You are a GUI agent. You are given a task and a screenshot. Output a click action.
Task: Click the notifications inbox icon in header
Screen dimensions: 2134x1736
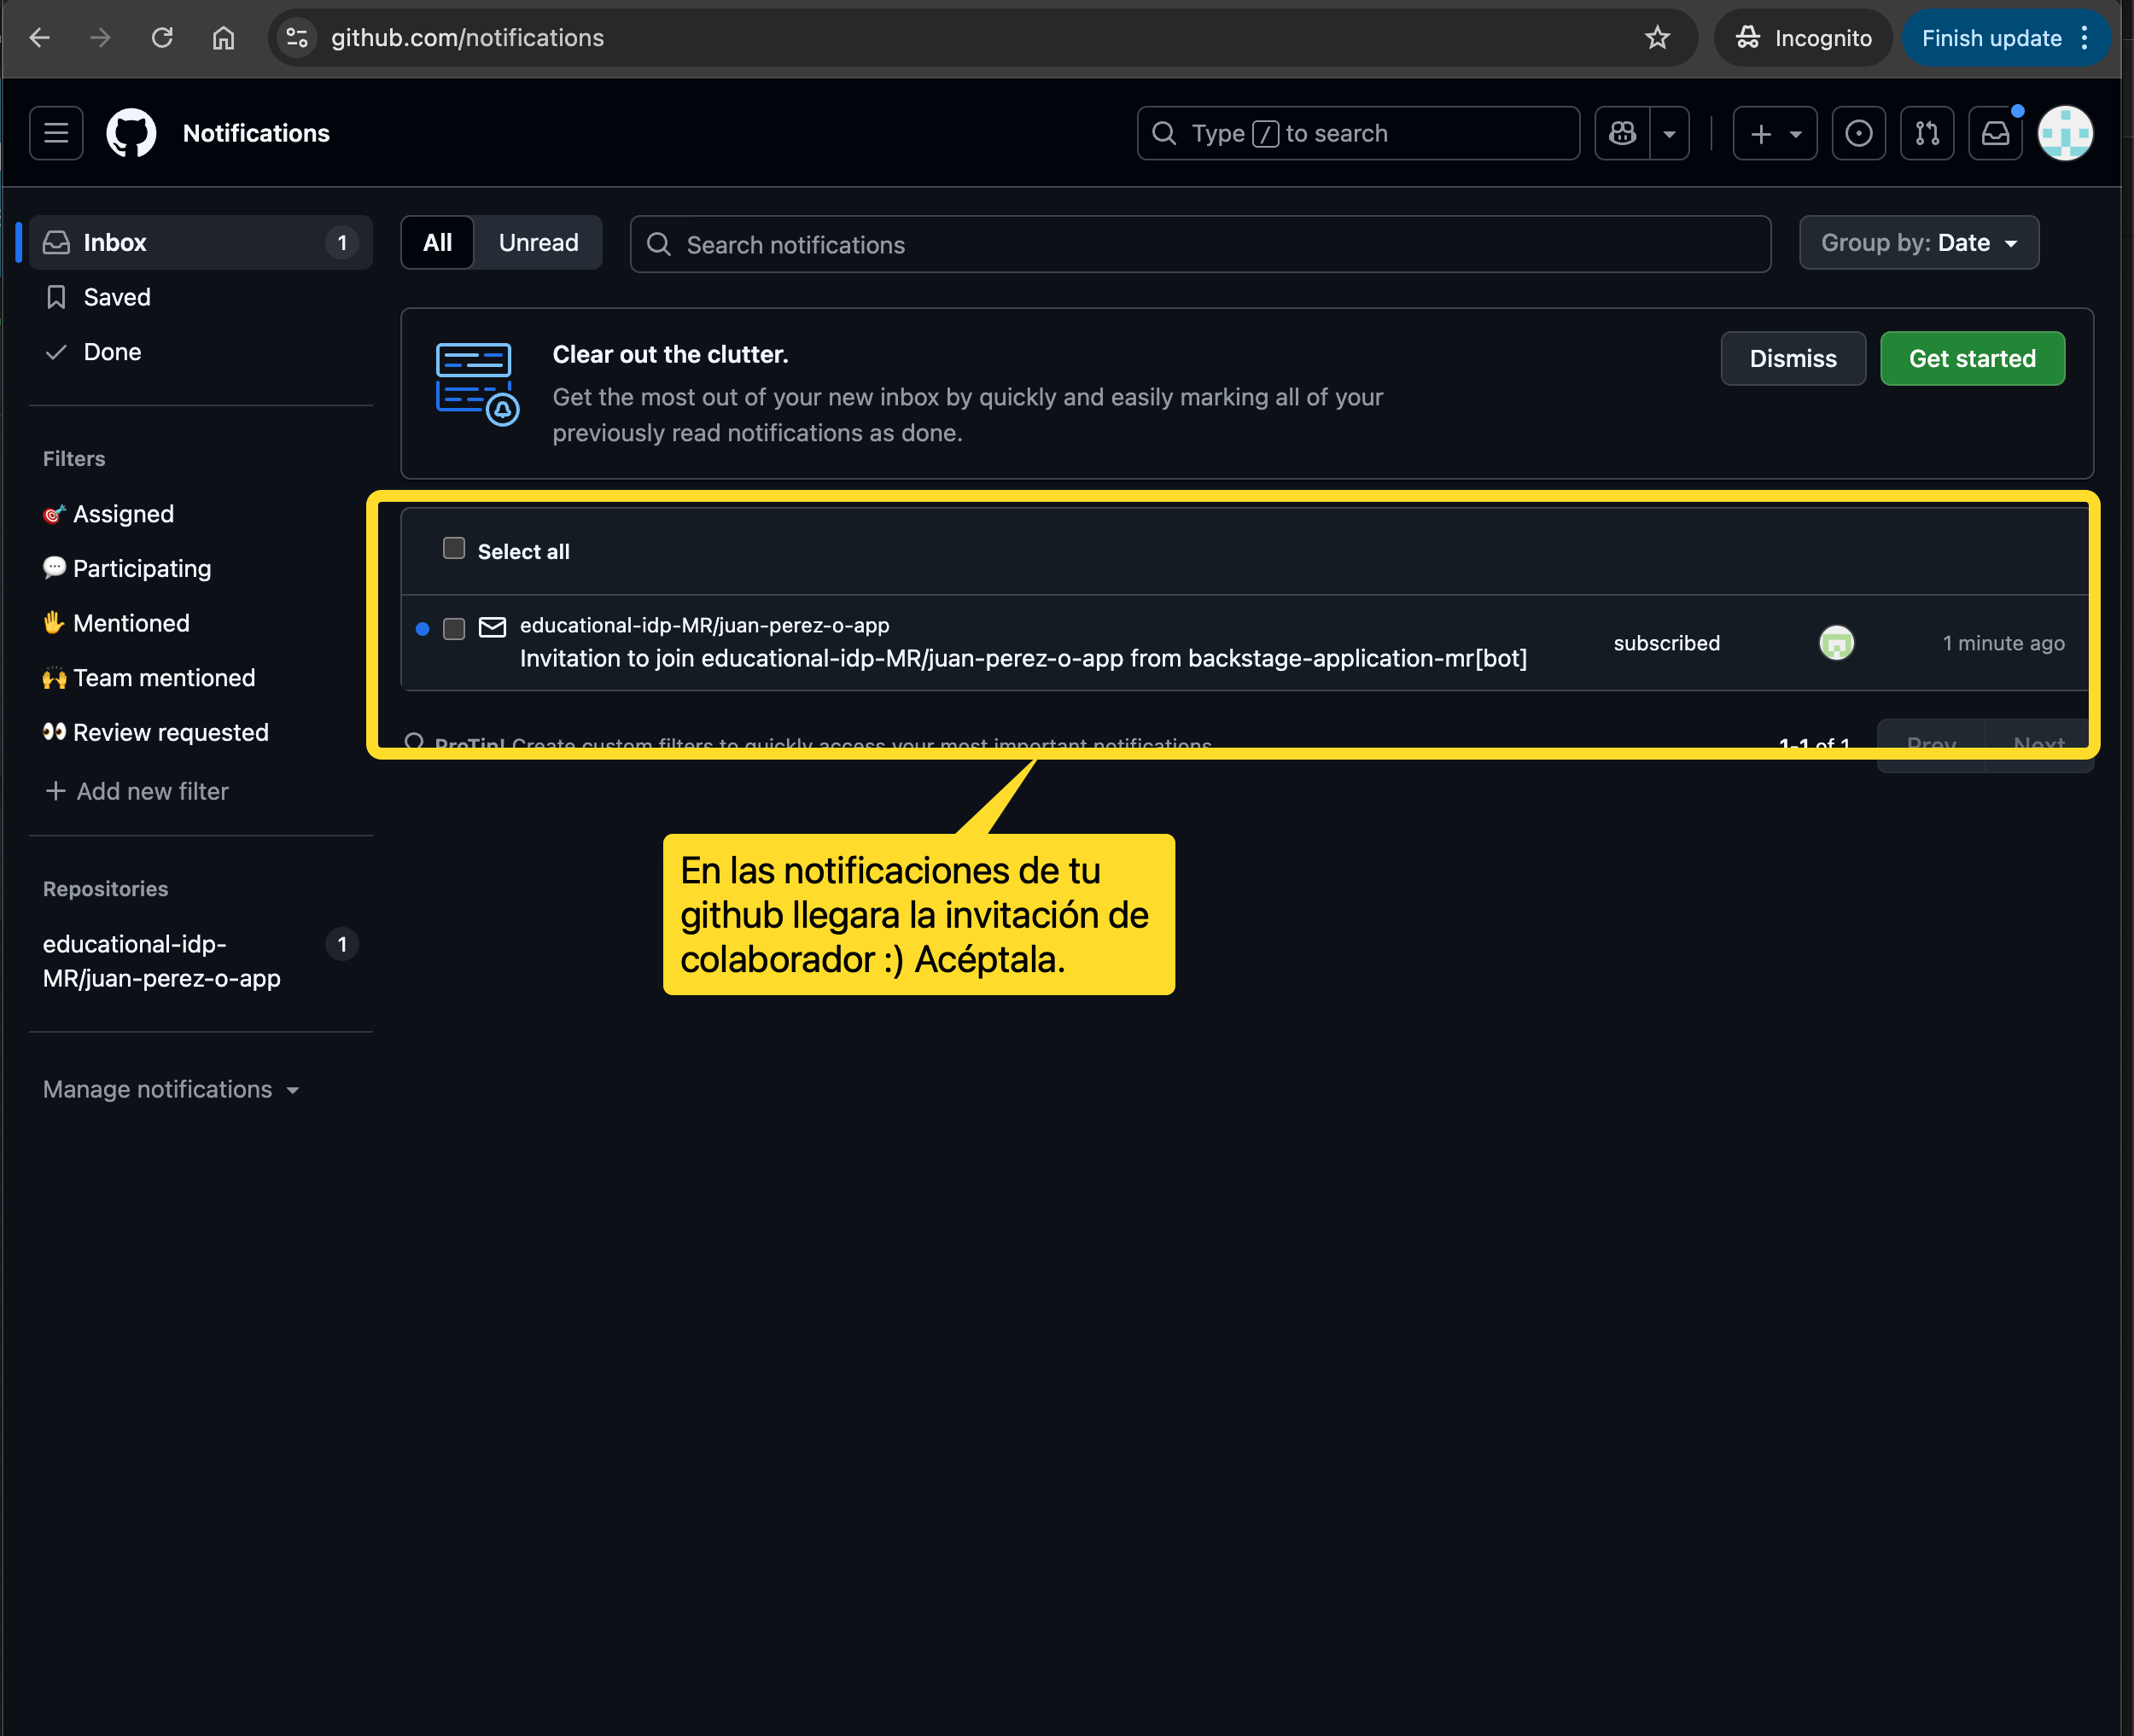[x=1995, y=133]
